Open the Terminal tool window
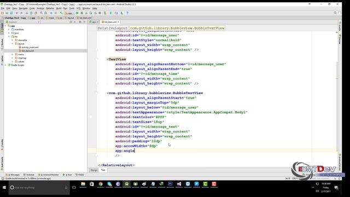 pos(29,175)
